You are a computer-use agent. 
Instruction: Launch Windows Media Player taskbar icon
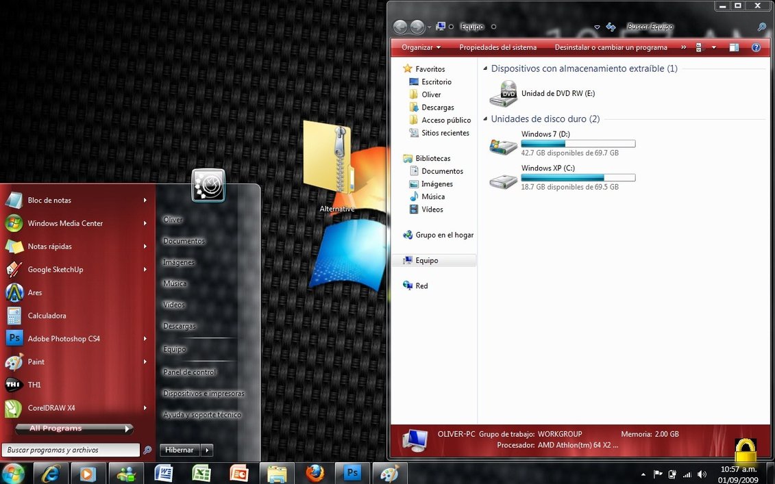(x=88, y=474)
